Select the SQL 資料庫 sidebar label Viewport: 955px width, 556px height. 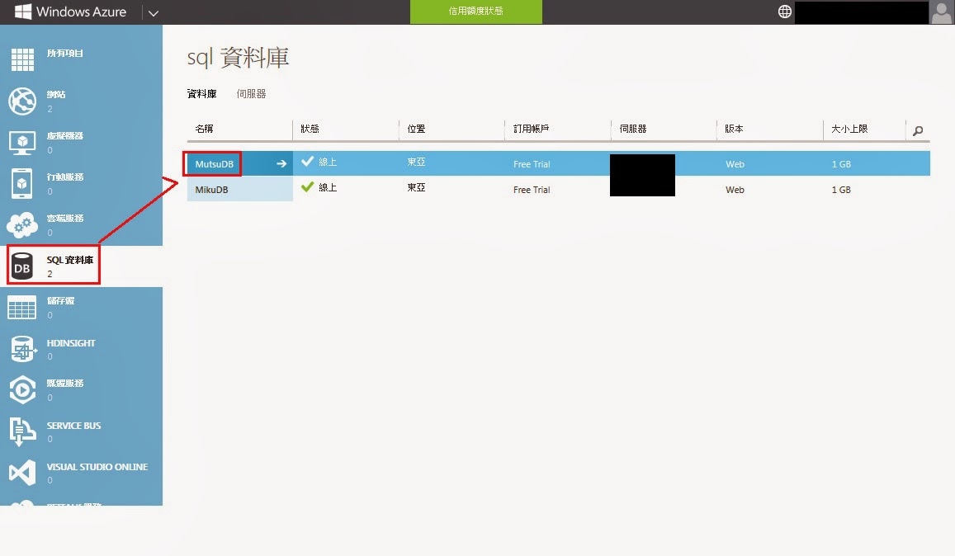(70, 260)
